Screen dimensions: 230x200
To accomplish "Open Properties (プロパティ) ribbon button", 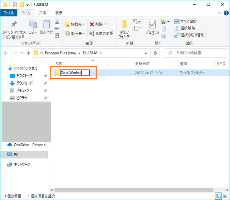I will click(x=153, y=28).
